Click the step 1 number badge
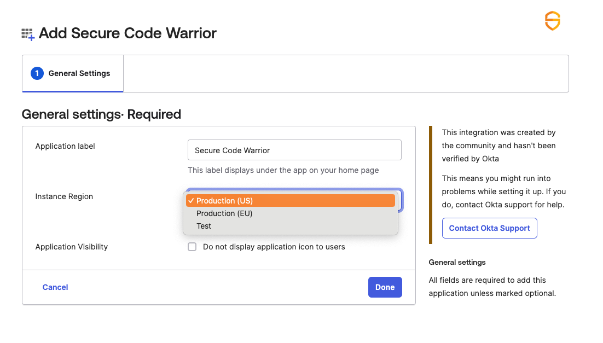Screen dimensions: 603x343 click(x=37, y=73)
